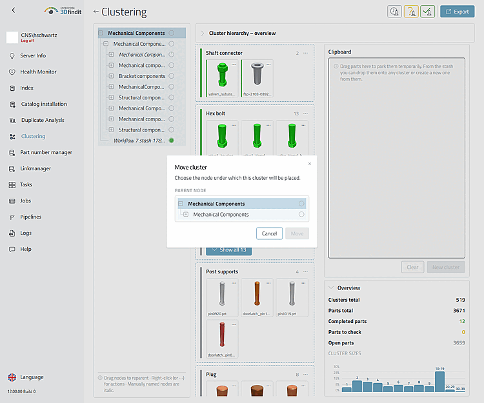Collapse the Overview statistics section

pyautogui.click(x=331, y=288)
